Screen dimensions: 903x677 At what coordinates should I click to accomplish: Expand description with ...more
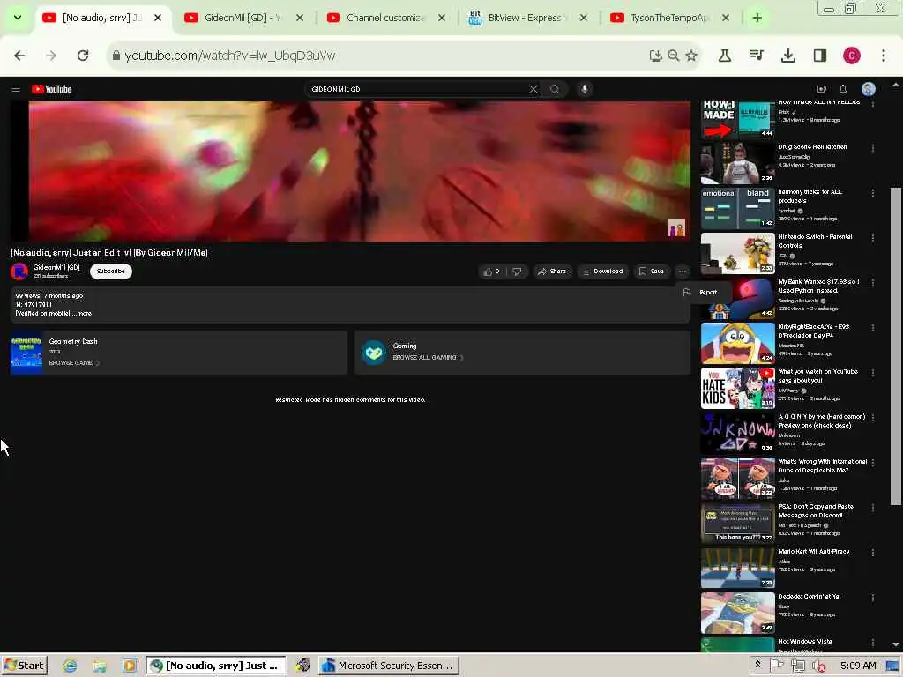click(82, 313)
